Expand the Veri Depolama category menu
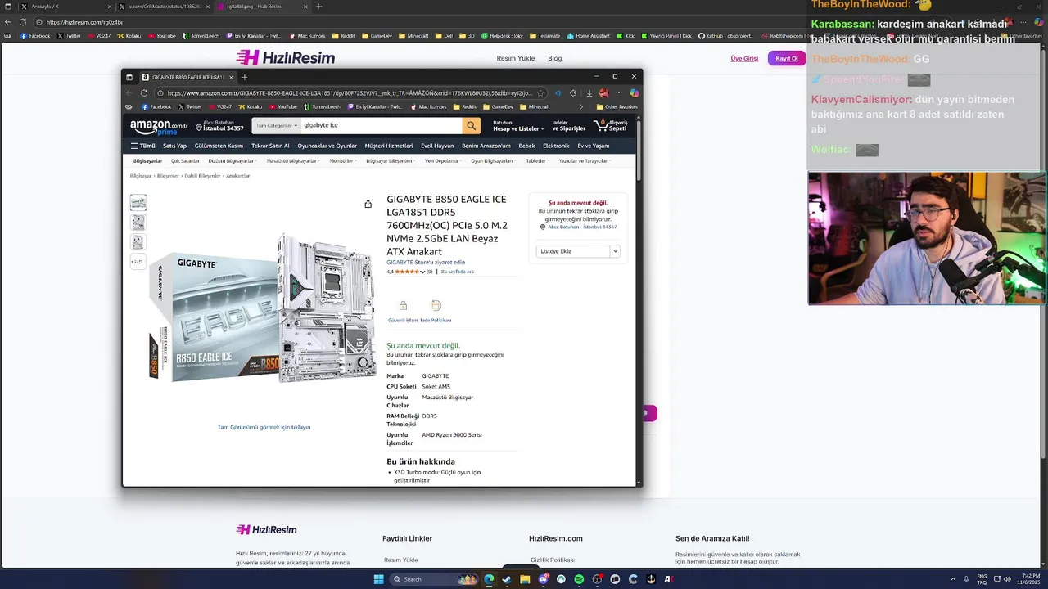Viewport: 1048px width, 589px height. 443,161
